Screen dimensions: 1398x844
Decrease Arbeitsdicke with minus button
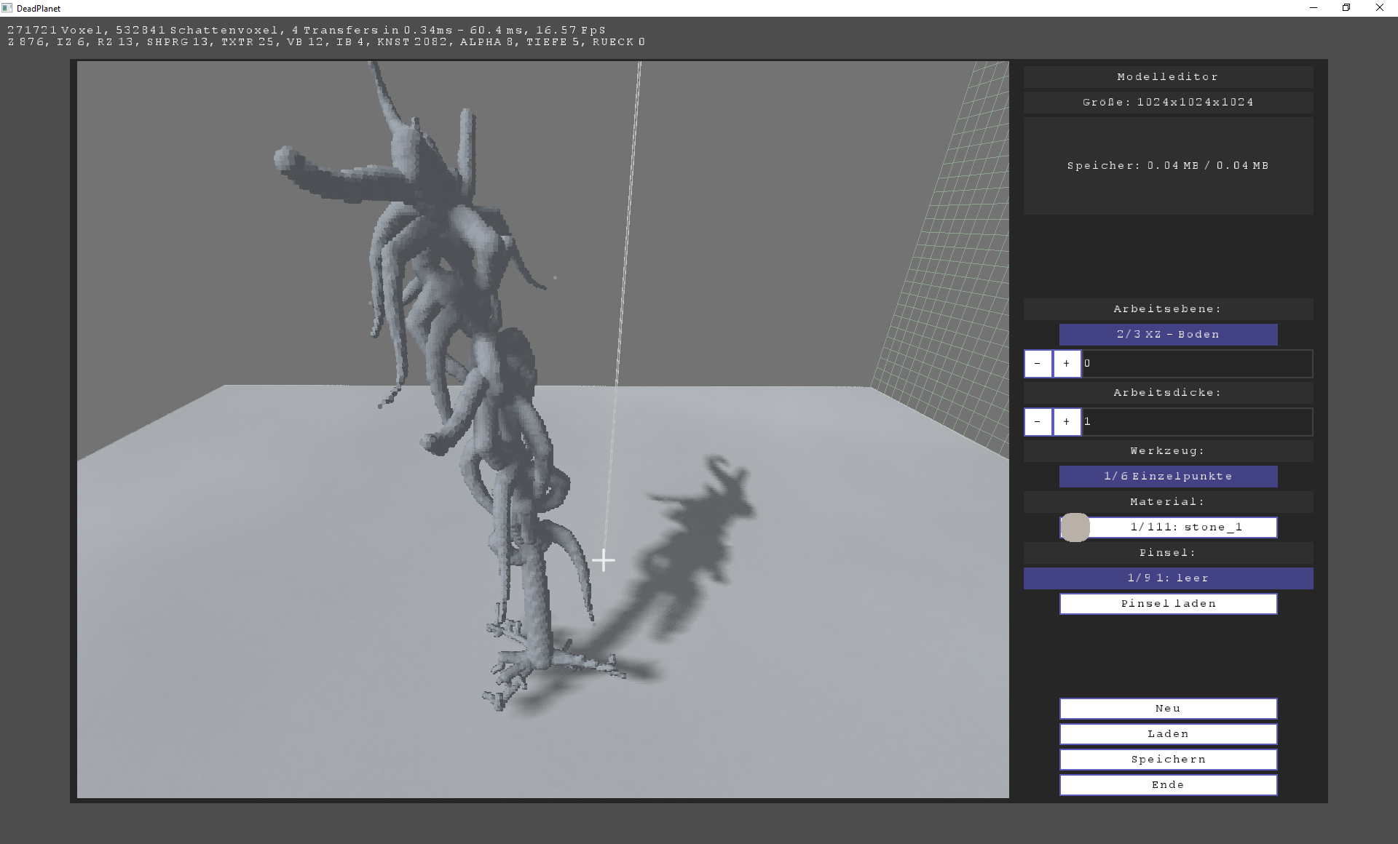[x=1038, y=422]
